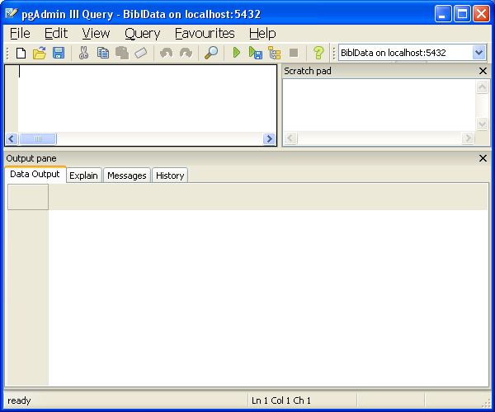Click inside the SQL query editor
495x412 pixels.
click(147, 99)
